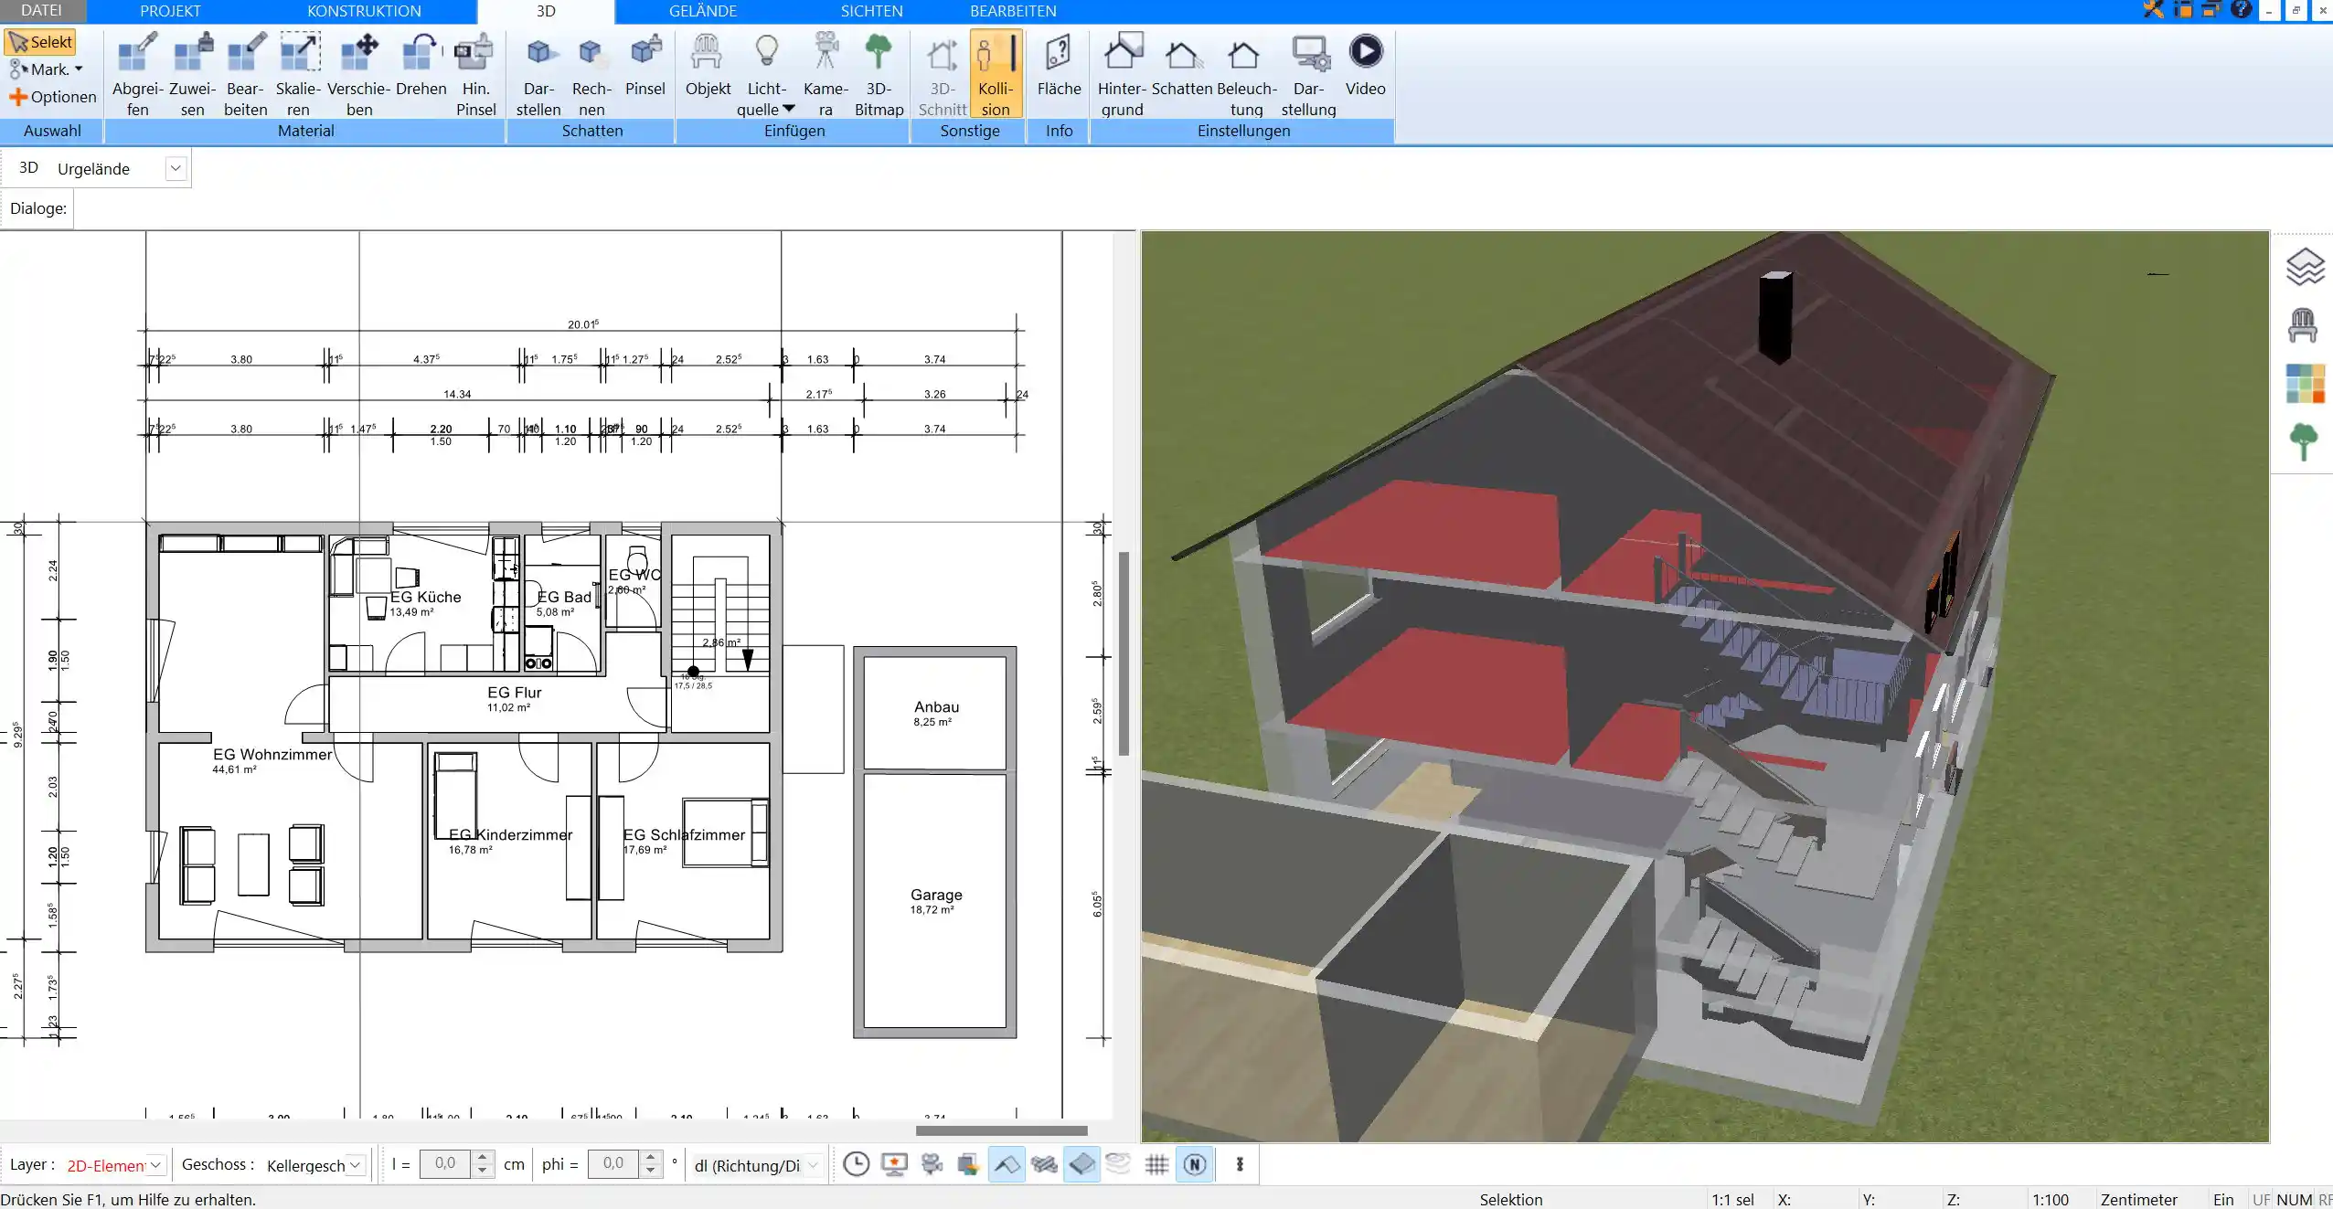
Task: Switch to the KONSTRUKTION tab
Action: coord(364,11)
